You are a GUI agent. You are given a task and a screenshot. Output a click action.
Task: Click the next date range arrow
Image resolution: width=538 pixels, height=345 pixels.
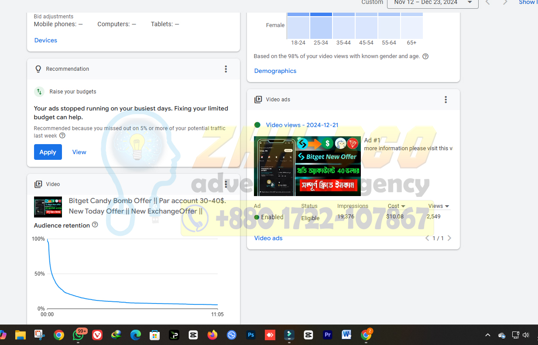pos(505,3)
